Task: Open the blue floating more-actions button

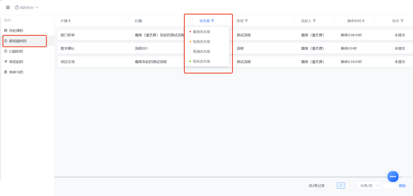Action: coord(393,177)
